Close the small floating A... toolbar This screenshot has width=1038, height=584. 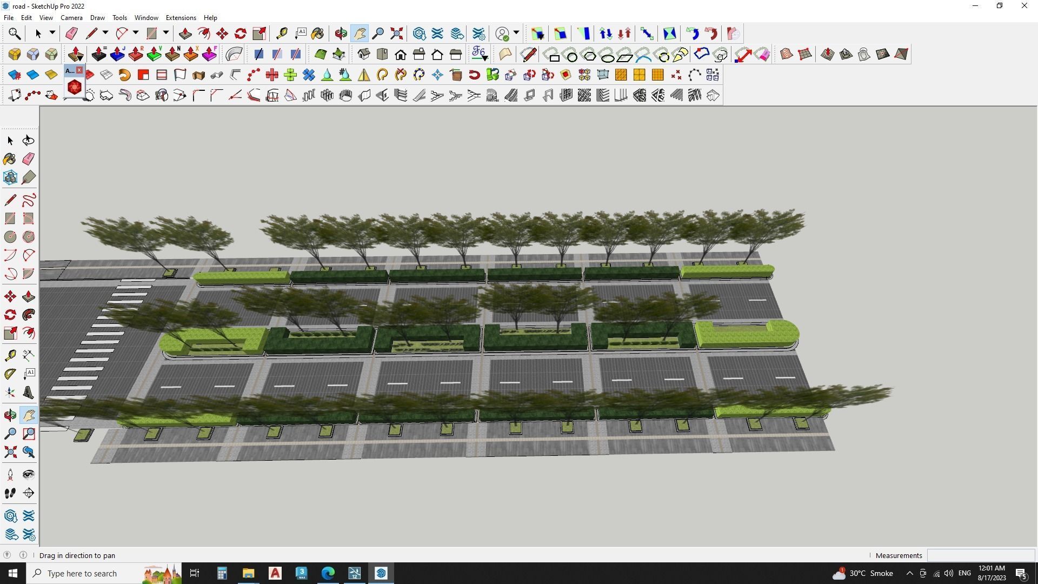[79, 70]
